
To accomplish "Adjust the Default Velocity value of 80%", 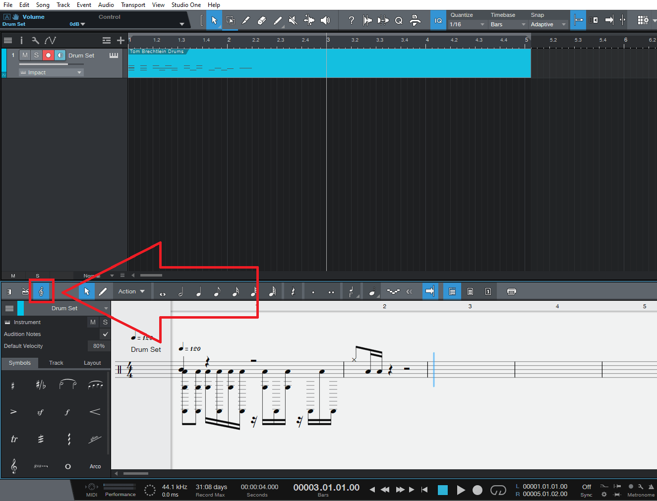I will click(x=99, y=345).
